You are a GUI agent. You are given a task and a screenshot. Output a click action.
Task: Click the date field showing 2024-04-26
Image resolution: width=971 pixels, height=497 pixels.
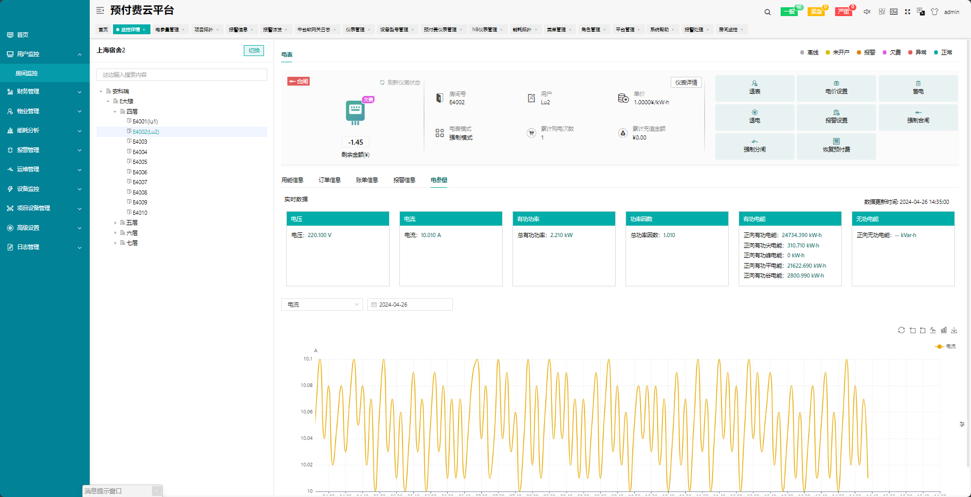click(x=410, y=305)
